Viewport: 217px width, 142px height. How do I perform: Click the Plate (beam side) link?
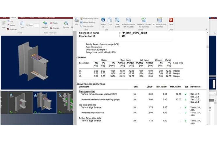click(87, 91)
